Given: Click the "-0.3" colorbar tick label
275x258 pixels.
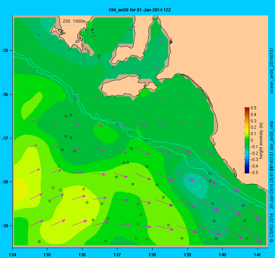Looking at the screenshot, I should pyautogui.click(x=254, y=160).
